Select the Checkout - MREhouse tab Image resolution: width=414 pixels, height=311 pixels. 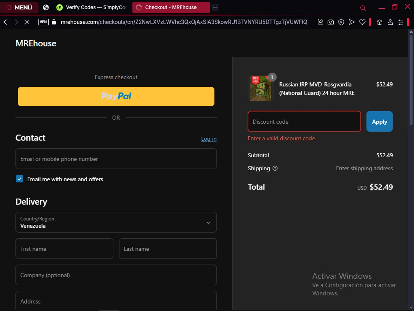(171, 7)
